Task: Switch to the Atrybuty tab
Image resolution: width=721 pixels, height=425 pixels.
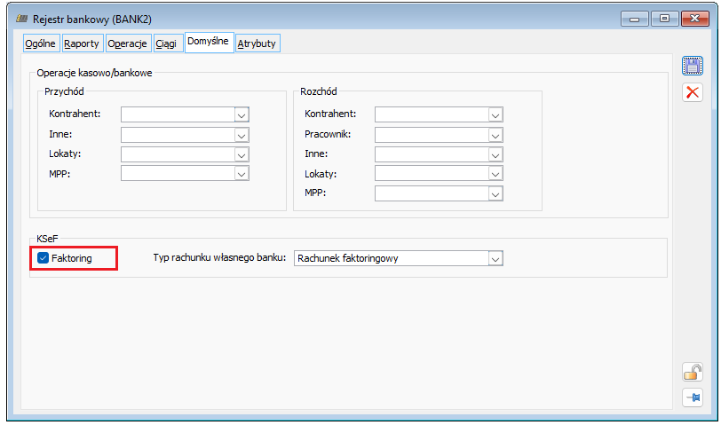Action: [257, 43]
